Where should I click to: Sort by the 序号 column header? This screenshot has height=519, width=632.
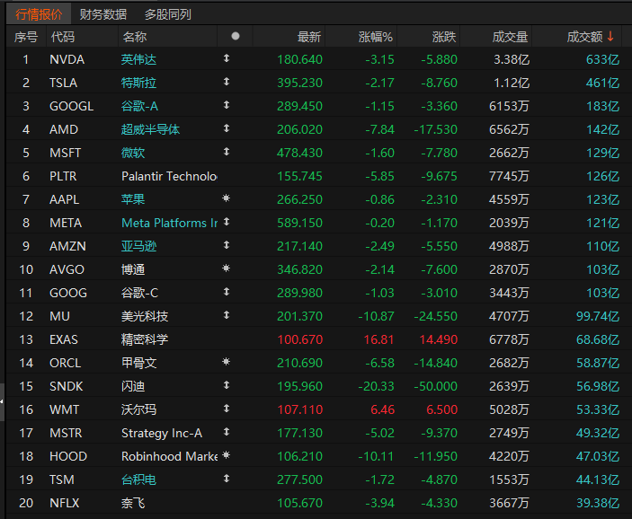(x=26, y=37)
